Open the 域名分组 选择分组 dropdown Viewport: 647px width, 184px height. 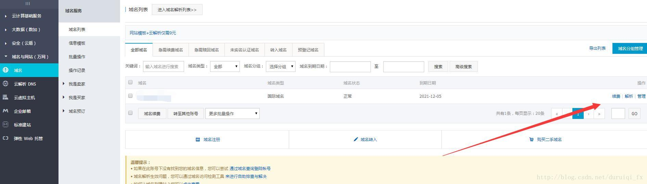(280, 66)
